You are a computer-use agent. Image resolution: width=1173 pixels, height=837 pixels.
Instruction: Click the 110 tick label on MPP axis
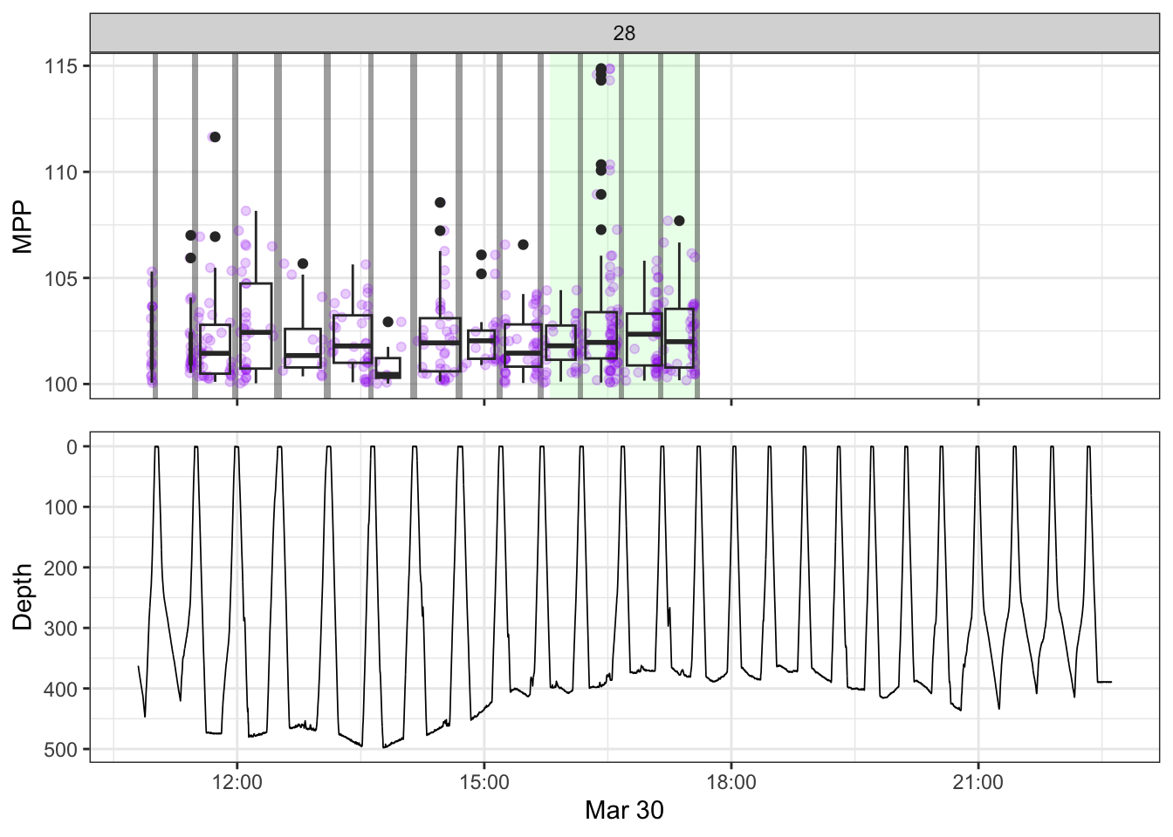point(61,173)
